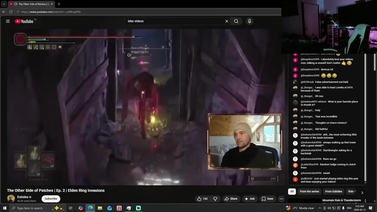
Task: Open Windows Start menu
Action: point(4,208)
